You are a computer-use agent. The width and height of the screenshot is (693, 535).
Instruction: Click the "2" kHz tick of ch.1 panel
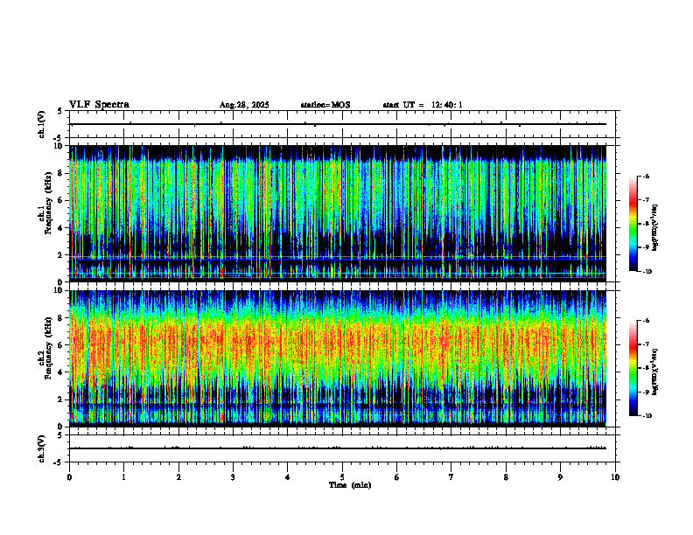pyautogui.click(x=60, y=254)
